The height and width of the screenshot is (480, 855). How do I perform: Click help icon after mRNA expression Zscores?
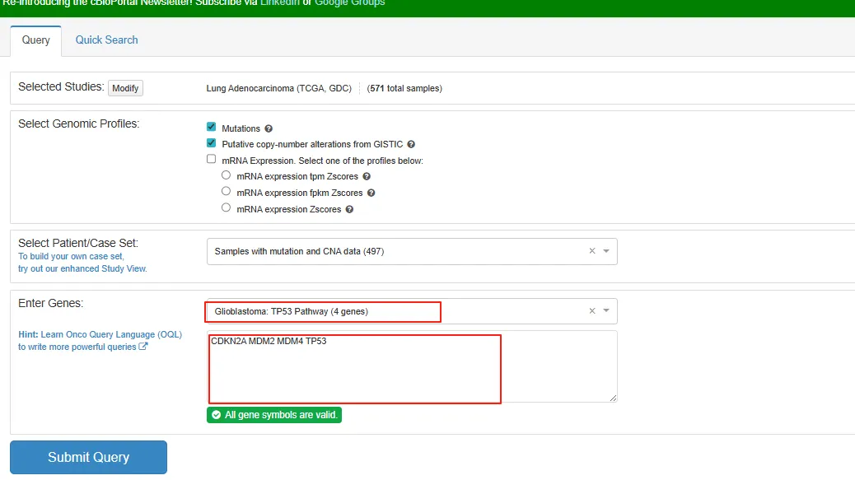tap(349, 210)
